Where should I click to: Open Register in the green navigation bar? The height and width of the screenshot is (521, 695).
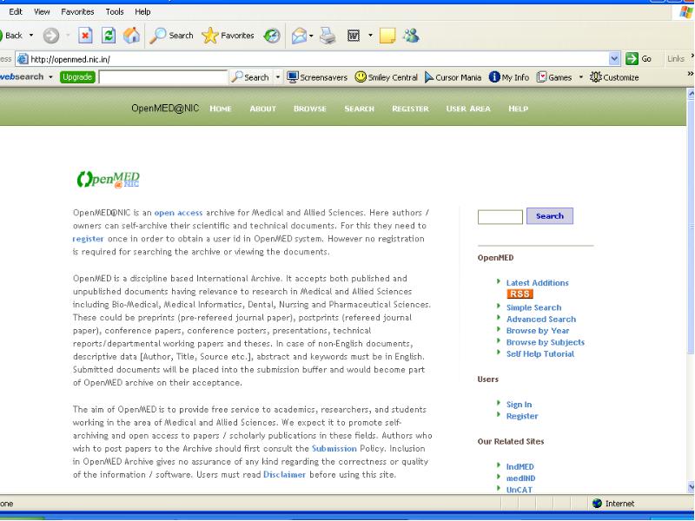coord(410,109)
